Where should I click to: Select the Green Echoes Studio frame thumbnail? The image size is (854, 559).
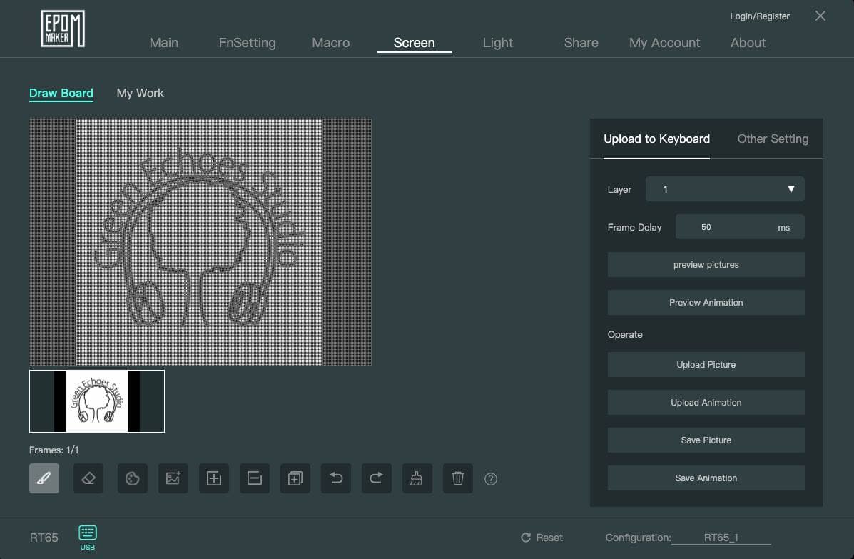pyautogui.click(x=97, y=401)
